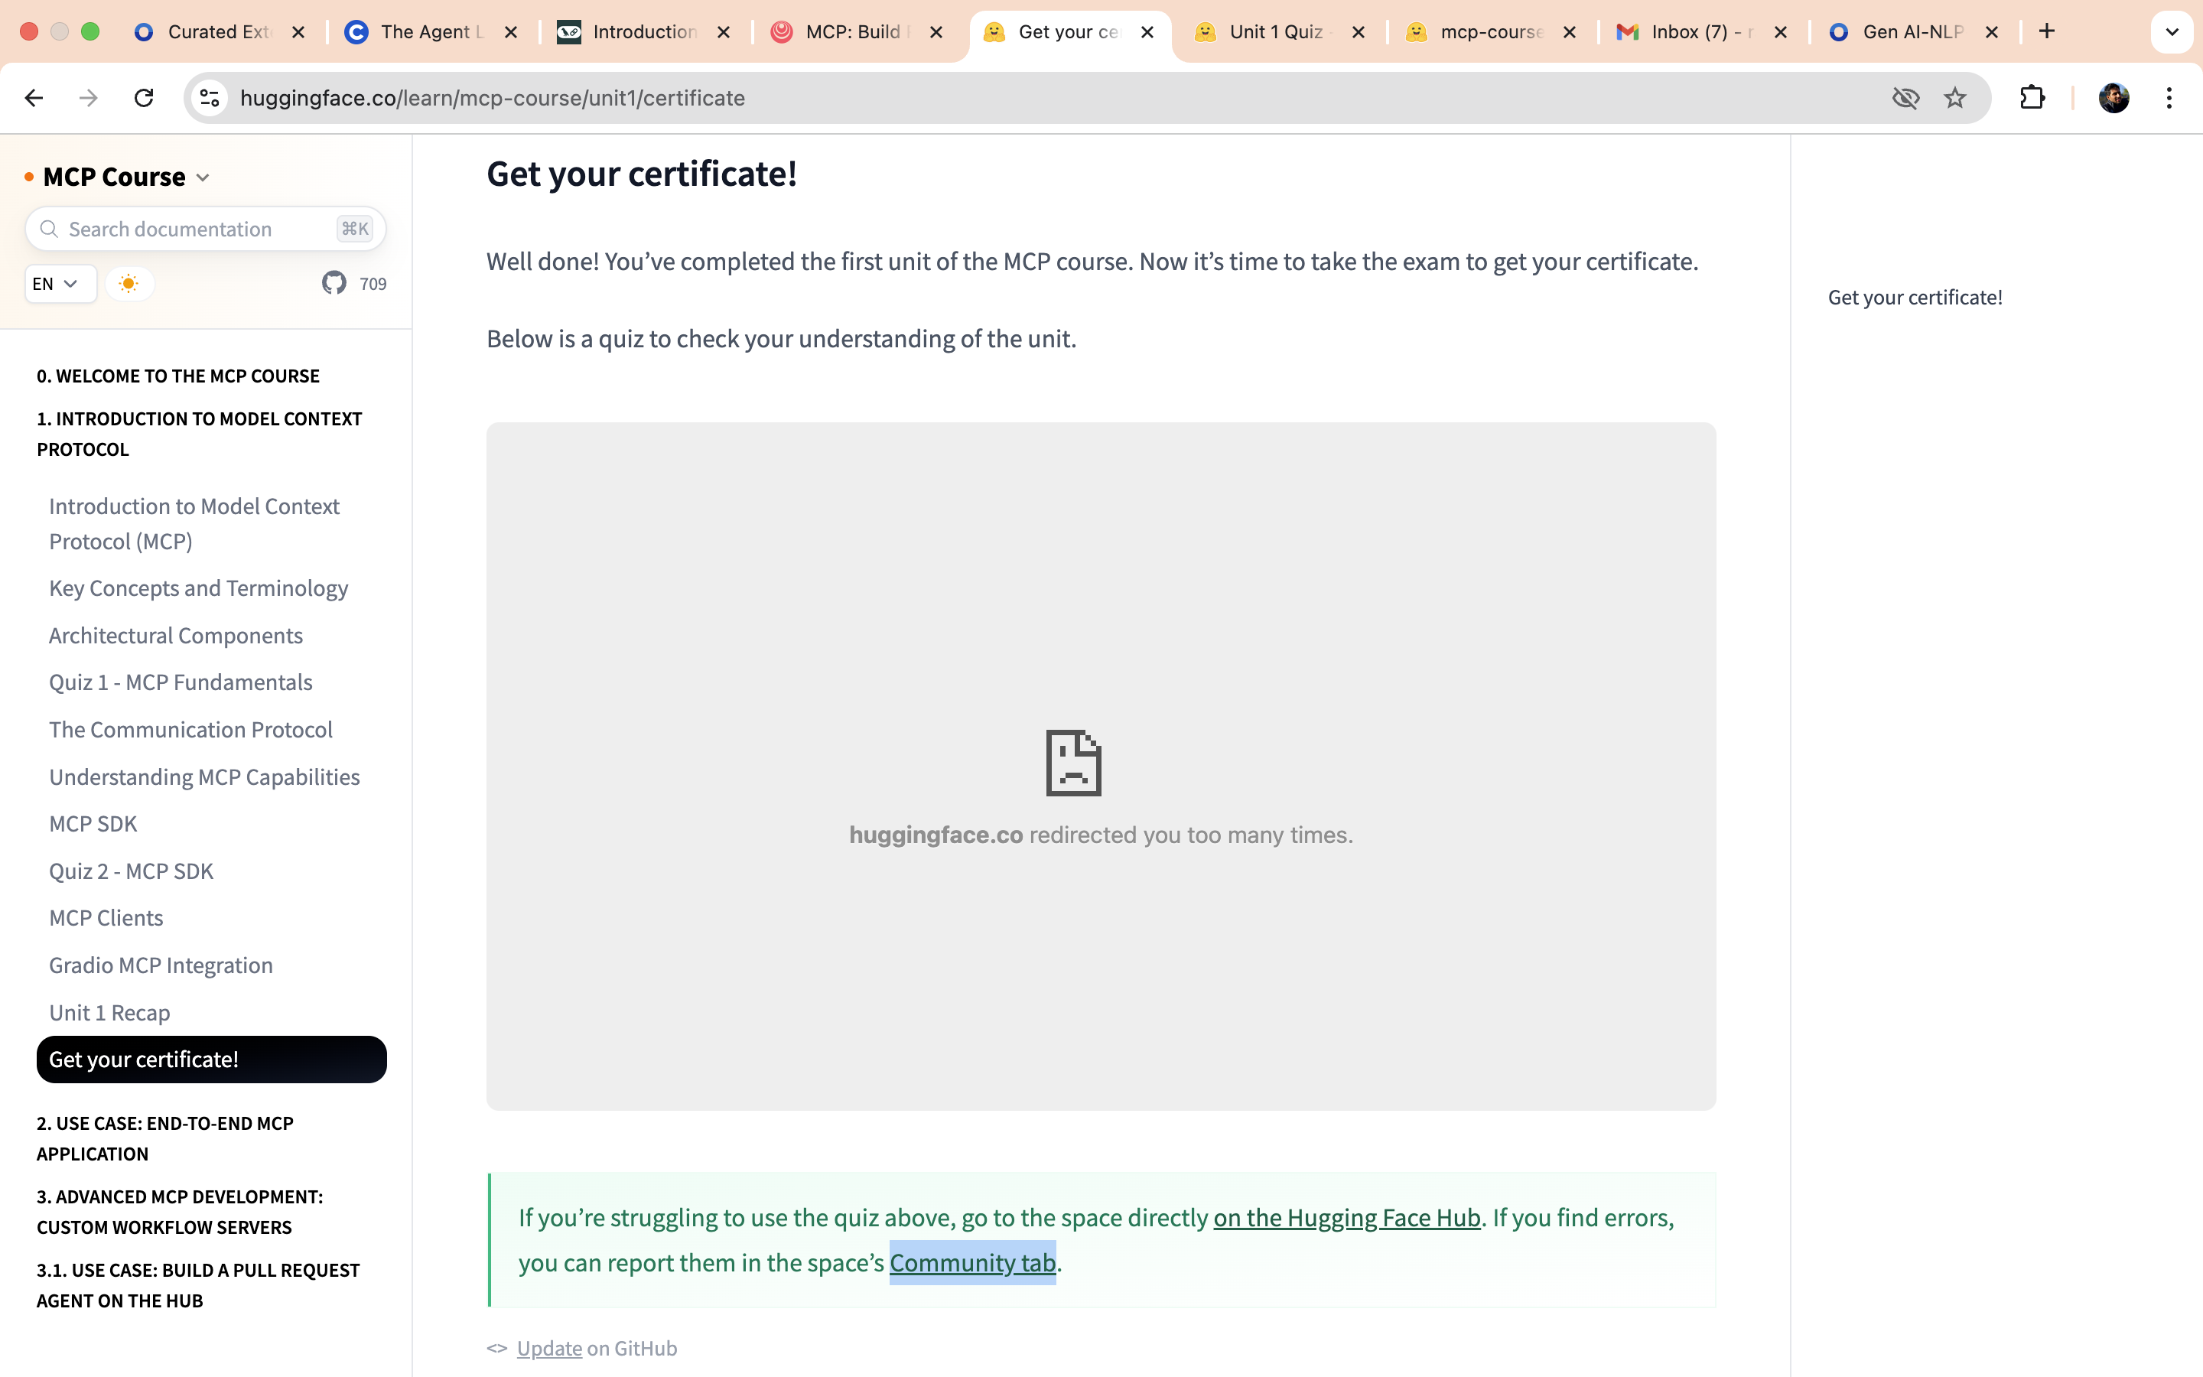Screen dimensions: 2203x1377
Task: Bookmark this page with star icon
Action: click(1954, 97)
